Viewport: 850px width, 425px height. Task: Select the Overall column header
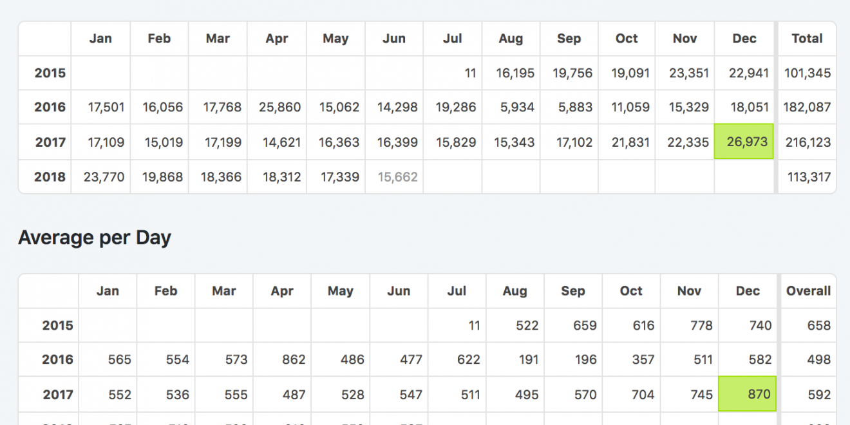click(808, 291)
